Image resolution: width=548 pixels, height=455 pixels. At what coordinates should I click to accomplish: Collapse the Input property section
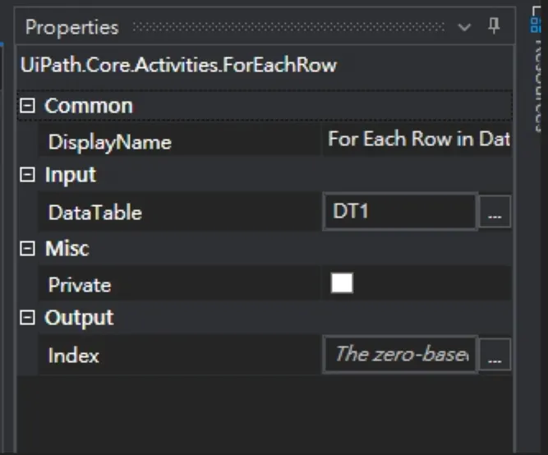28,175
